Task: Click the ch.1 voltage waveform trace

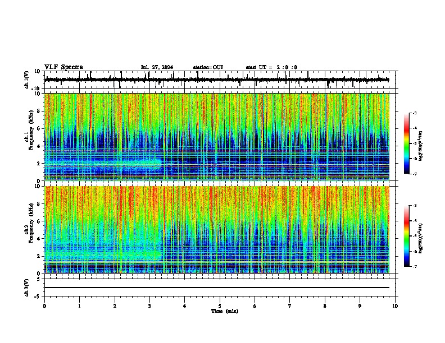Action: [x=216, y=80]
